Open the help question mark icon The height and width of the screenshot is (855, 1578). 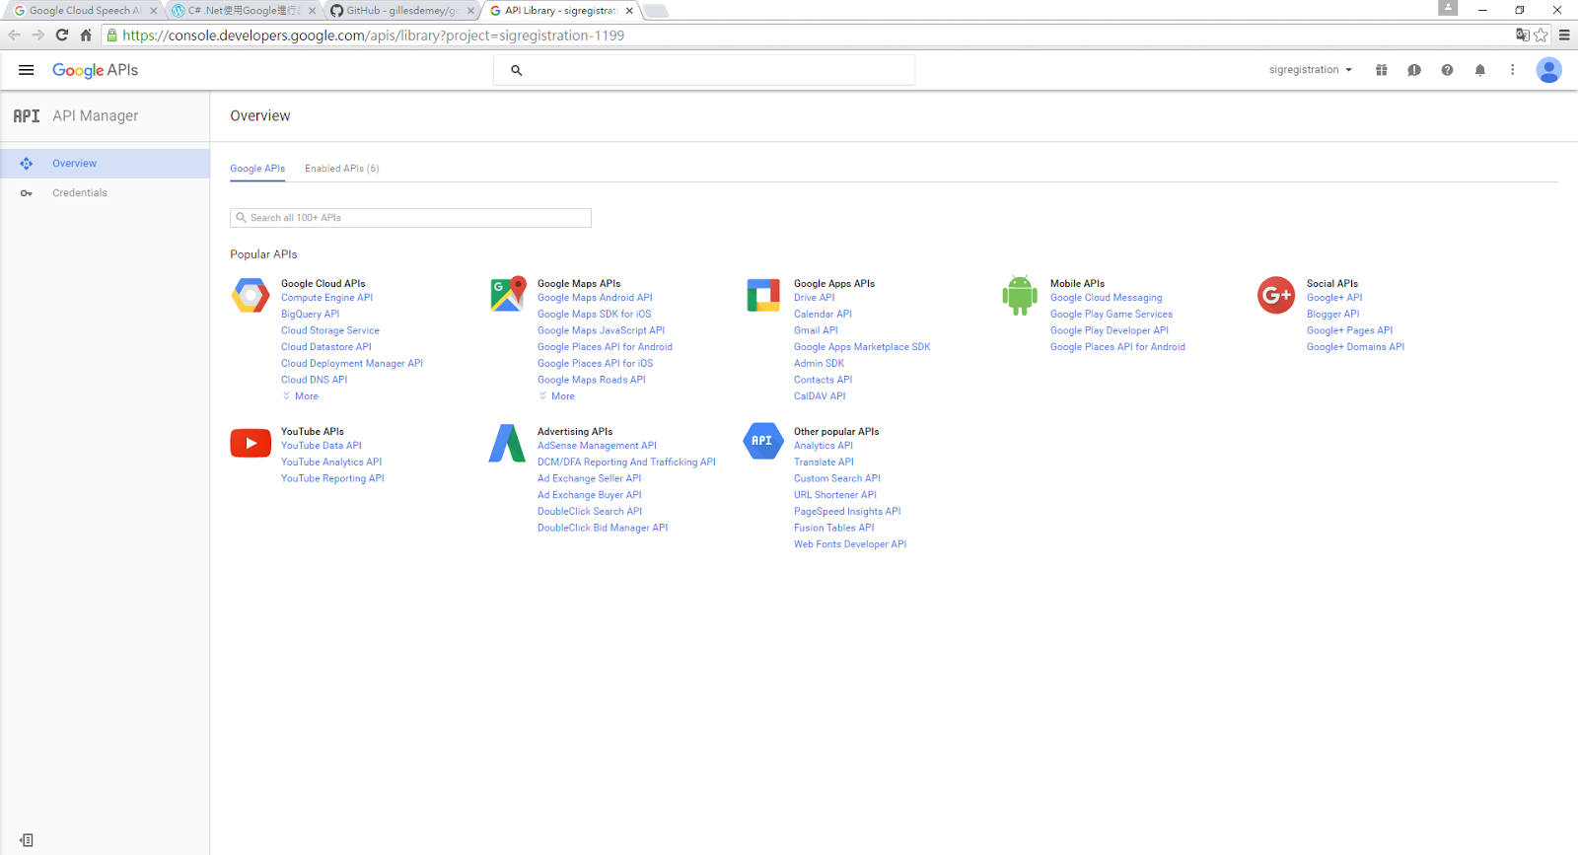pos(1447,70)
